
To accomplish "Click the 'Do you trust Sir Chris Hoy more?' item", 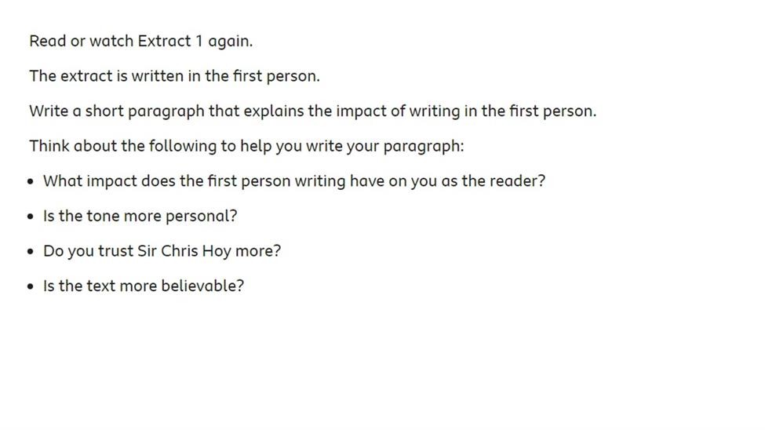I will pos(162,251).
